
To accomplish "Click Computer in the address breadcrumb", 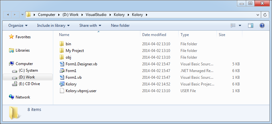I will pyautogui.click(x=47, y=15).
